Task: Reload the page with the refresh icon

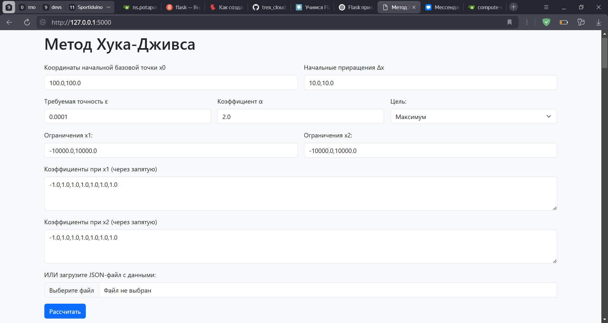Action: pyautogui.click(x=27, y=22)
